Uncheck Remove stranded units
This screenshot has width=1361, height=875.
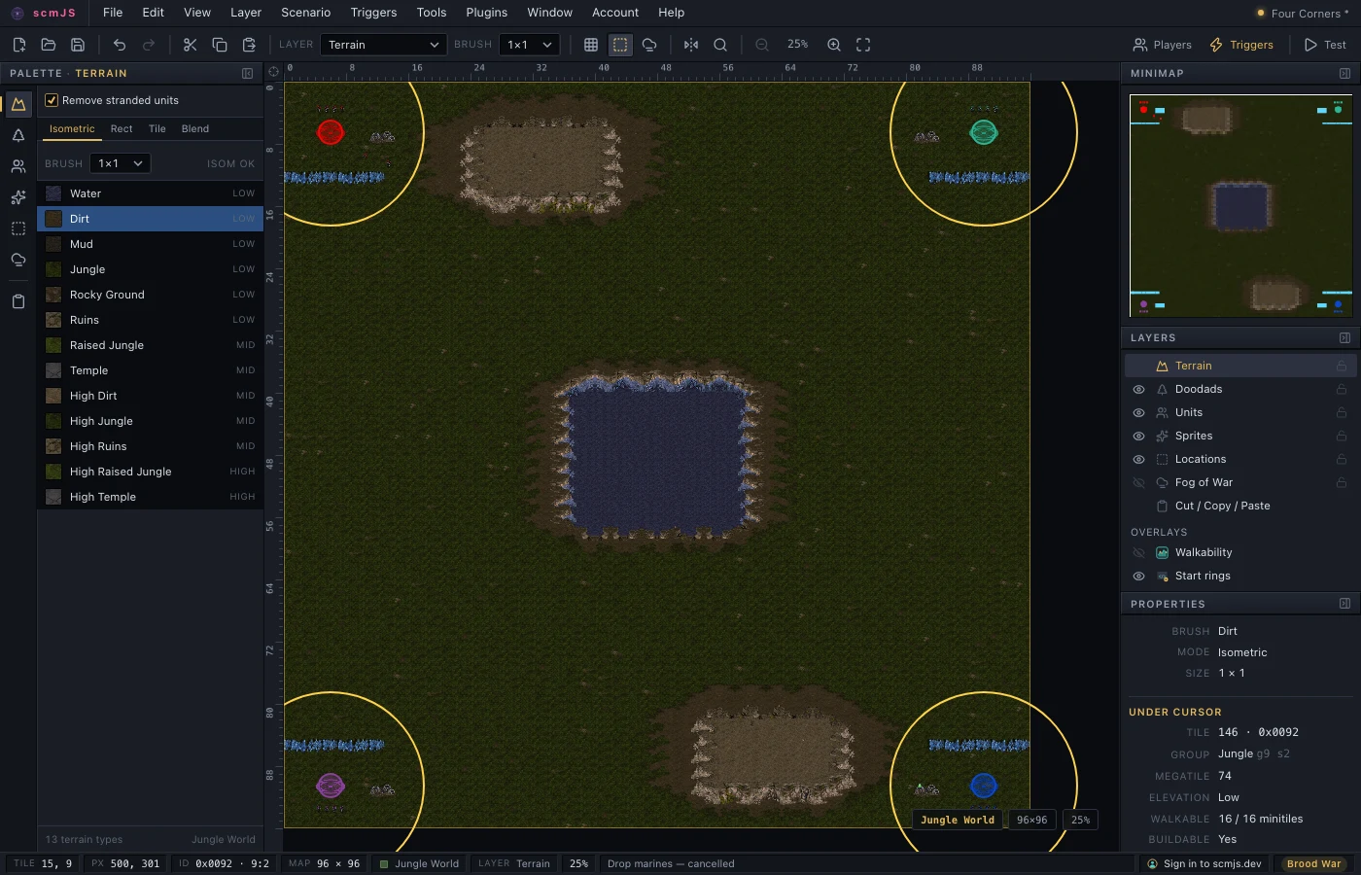coord(52,100)
